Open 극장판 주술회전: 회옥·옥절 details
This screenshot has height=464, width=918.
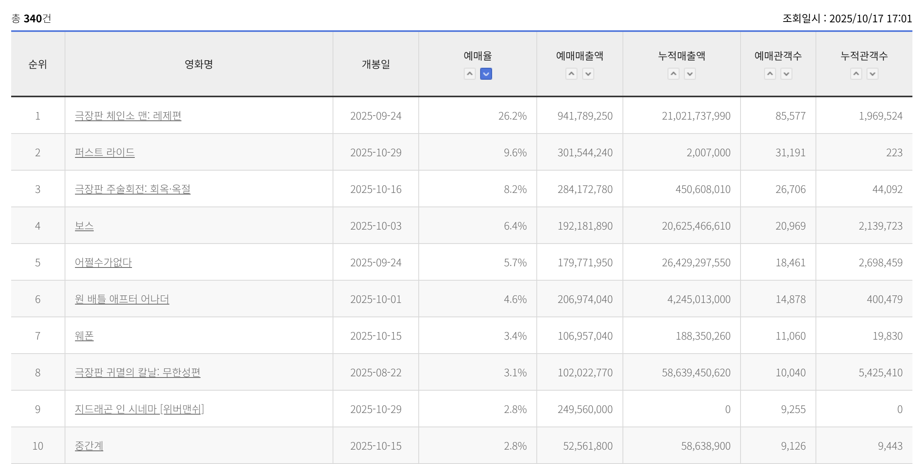coord(132,189)
